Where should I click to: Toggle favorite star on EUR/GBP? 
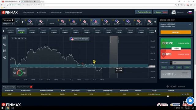pos(70,20)
